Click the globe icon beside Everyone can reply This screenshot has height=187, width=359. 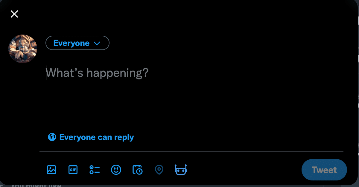pos(52,137)
